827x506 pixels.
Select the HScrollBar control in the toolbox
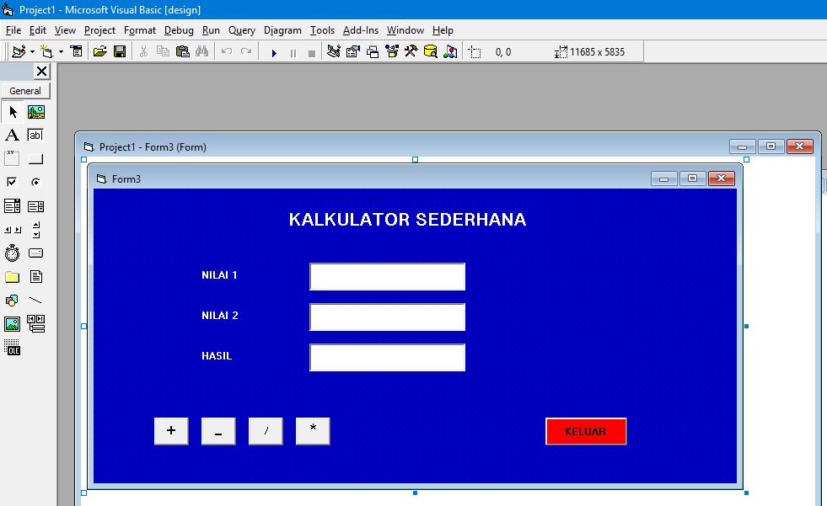(12, 229)
